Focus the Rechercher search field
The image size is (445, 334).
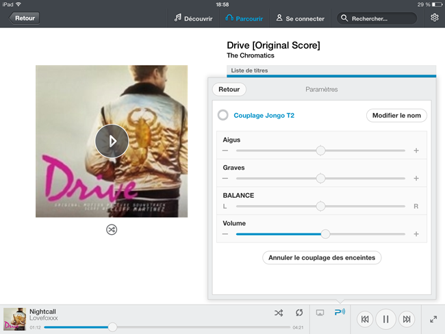[x=377, y=18]
